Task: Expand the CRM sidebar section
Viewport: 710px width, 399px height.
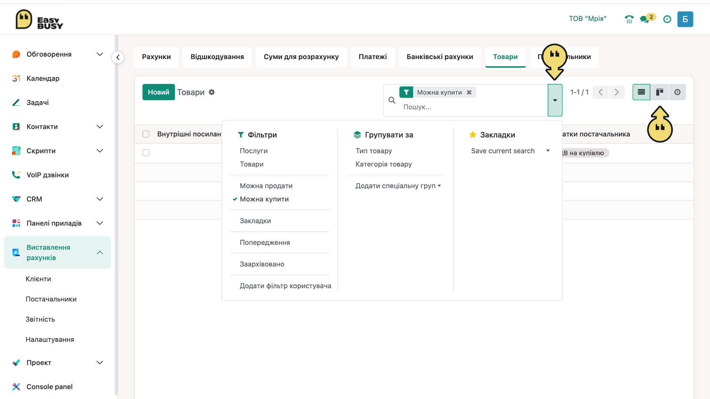Action: (x=99, y=199)
